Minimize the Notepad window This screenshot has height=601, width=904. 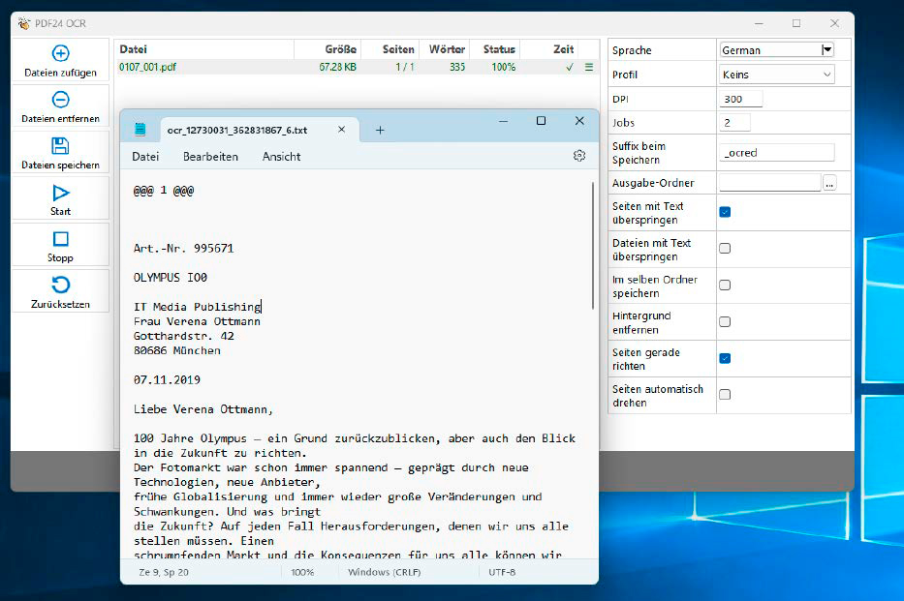click(503, 121)
